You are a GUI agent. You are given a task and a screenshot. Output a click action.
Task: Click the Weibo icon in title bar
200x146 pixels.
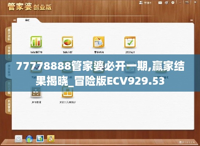point(166,3)
